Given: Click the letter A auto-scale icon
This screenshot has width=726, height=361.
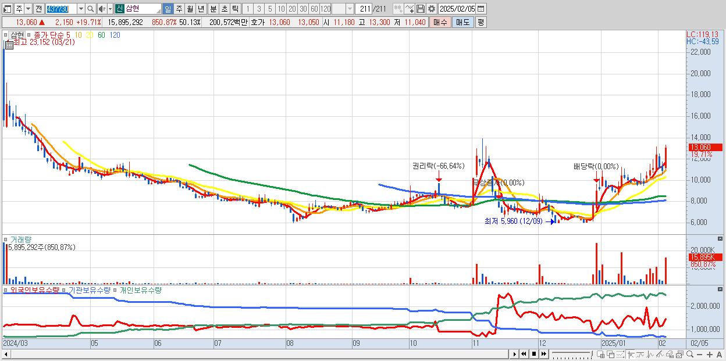Looking at the screenshot, I should (x=719, y=354).
